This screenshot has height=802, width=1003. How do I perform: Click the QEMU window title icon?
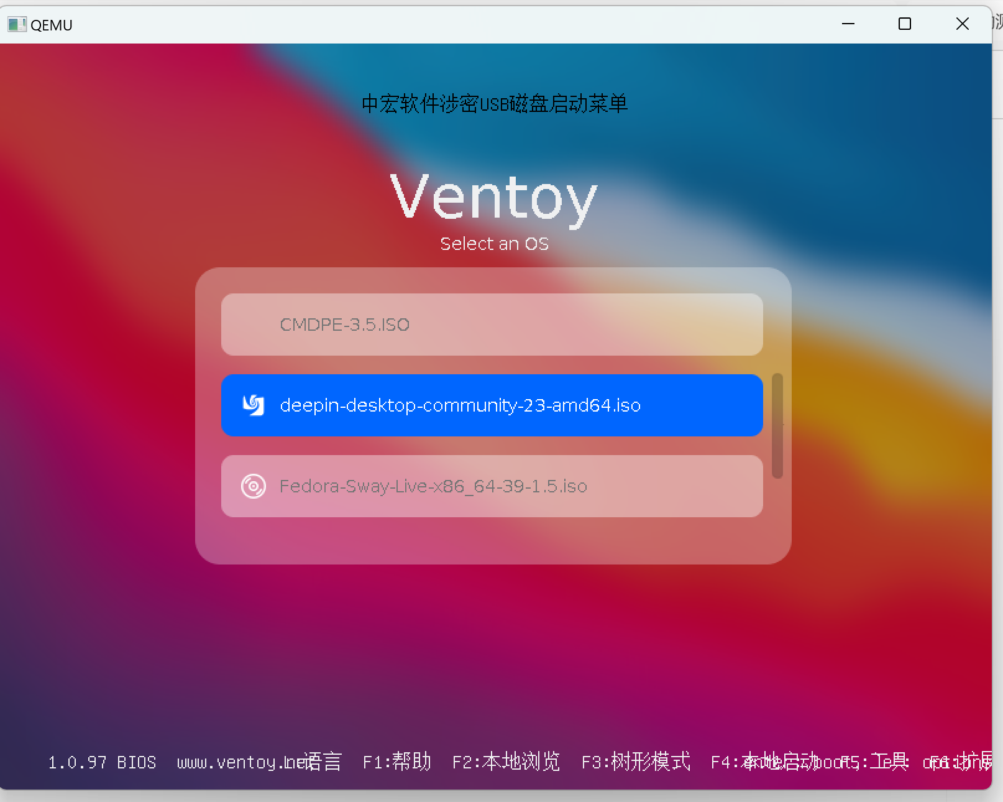(17, 24)
